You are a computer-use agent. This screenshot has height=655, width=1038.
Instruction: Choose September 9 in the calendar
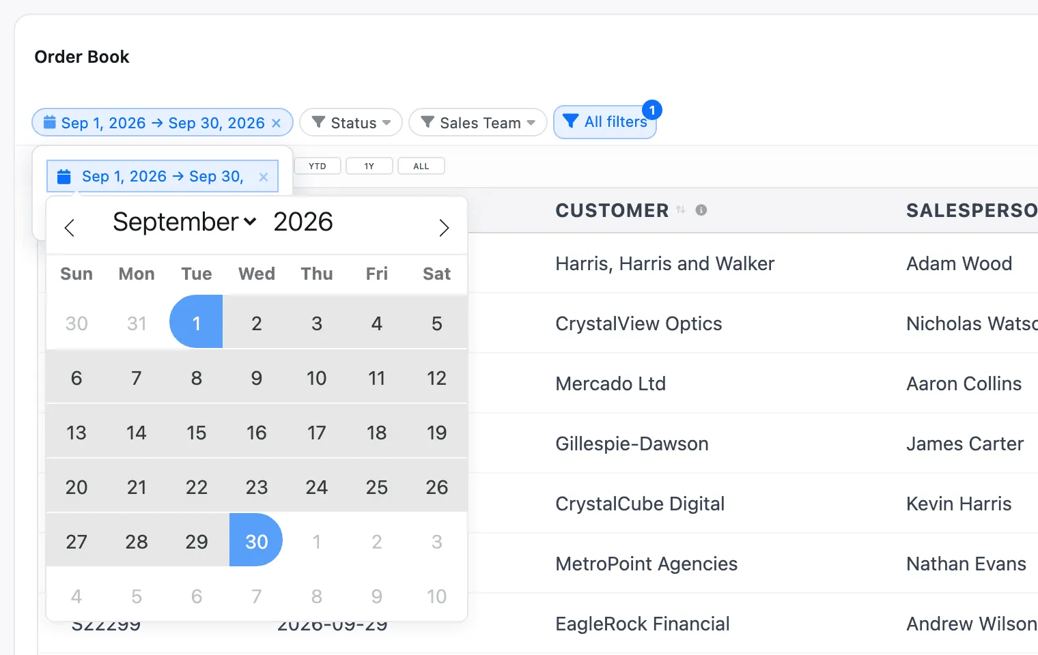257,378
